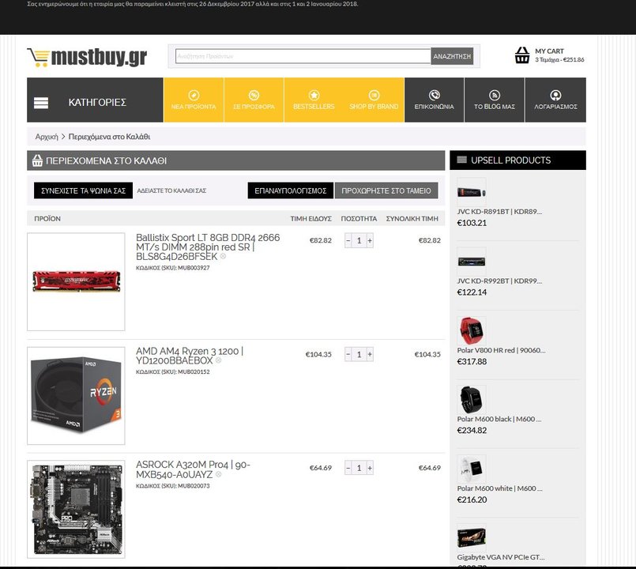Open Polar V800 HR red watch thumbnail

tap(472, 331)
